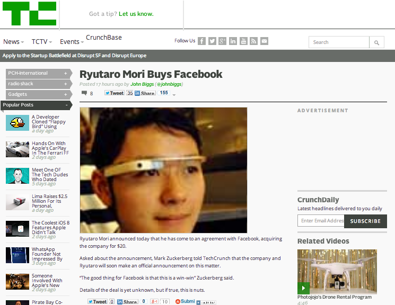Viewport: 395px width, 305px height.
Task: Click the LinkedIn follow icon
Action: [x=233, y=41]
